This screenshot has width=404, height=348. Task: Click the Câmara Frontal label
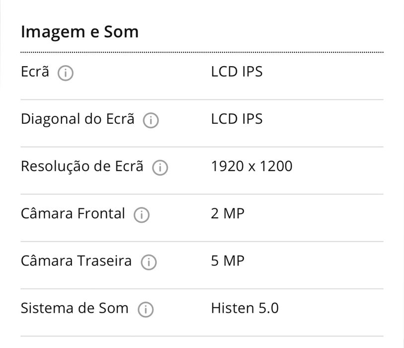(73, 213)
